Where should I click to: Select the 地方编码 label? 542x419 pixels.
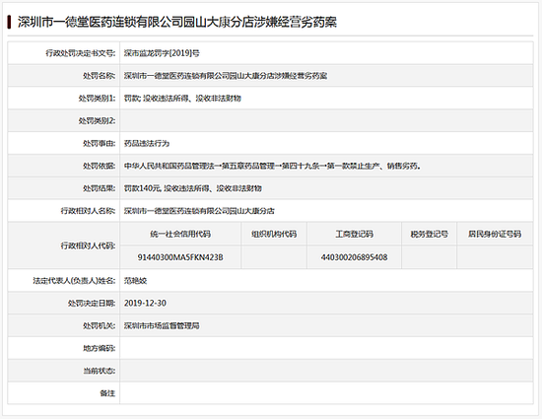pos(100,348)
